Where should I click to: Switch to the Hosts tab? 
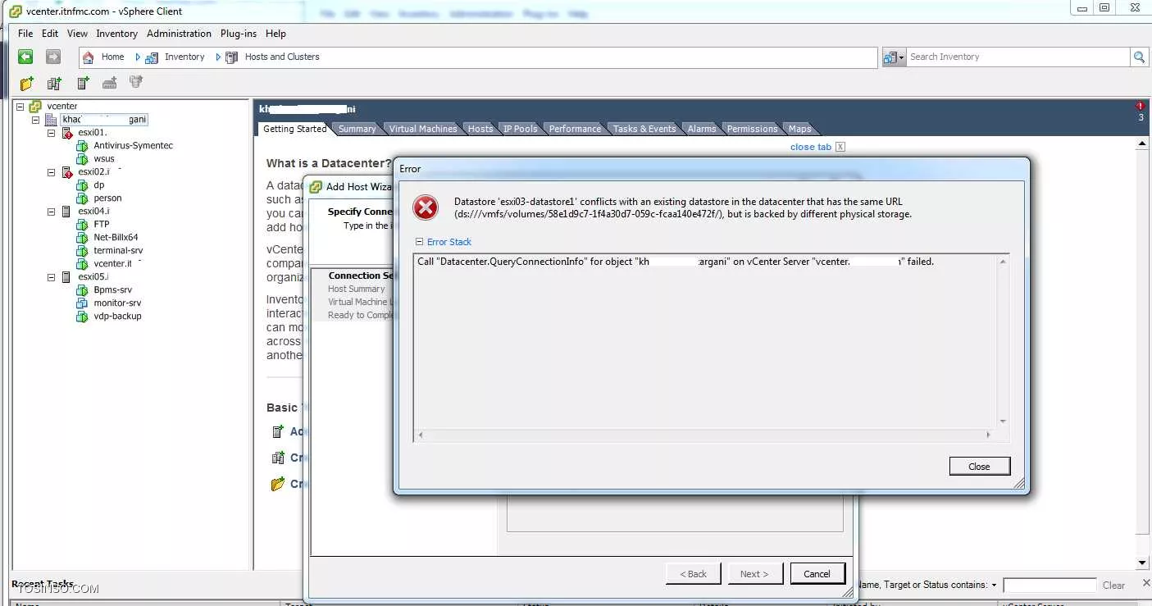pyautogui.click(x=480, y=129)
